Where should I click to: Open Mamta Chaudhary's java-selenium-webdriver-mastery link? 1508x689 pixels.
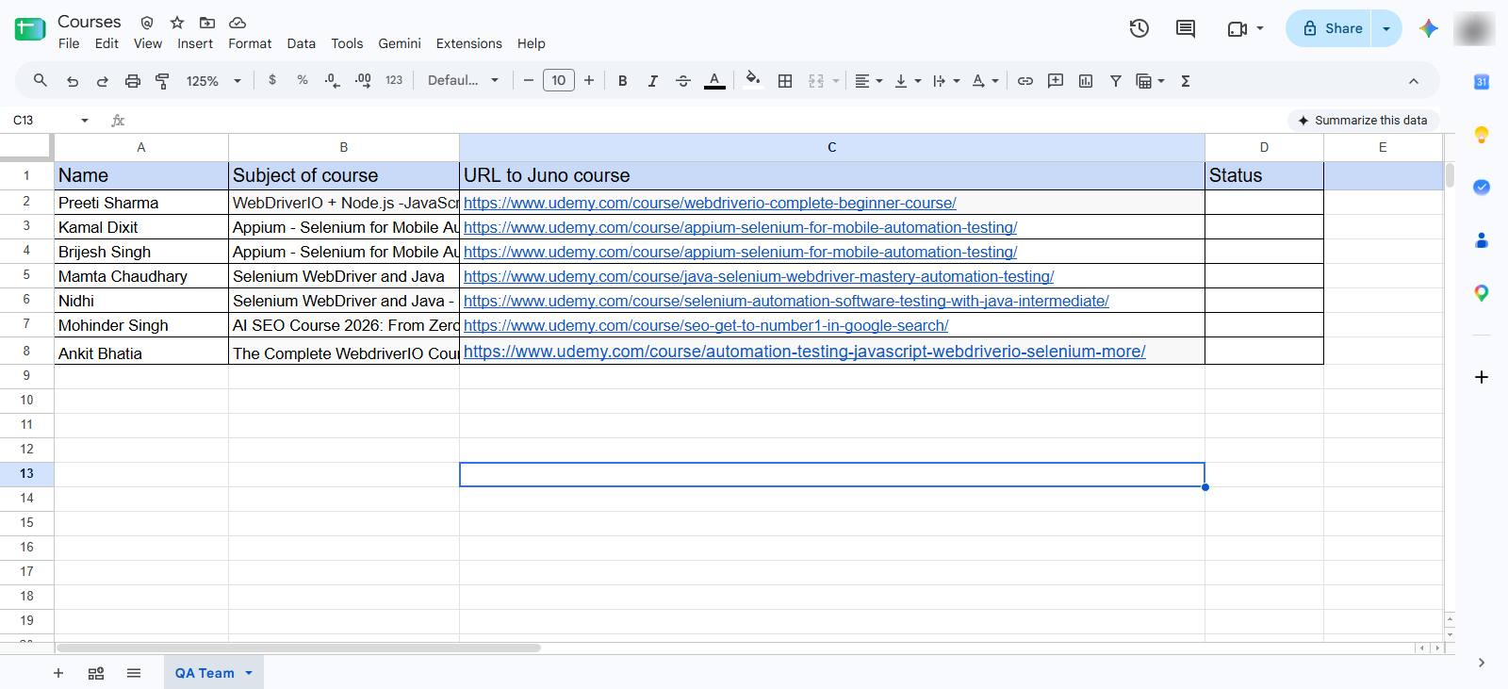[759, 276]
